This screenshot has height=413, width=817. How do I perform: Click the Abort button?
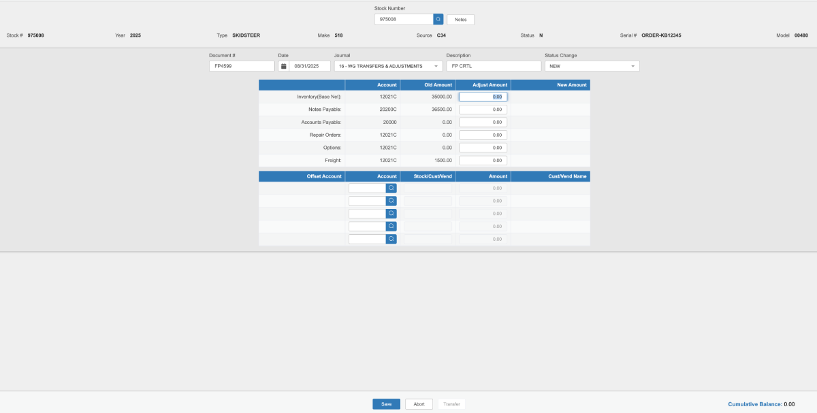(x=419, y=404)
